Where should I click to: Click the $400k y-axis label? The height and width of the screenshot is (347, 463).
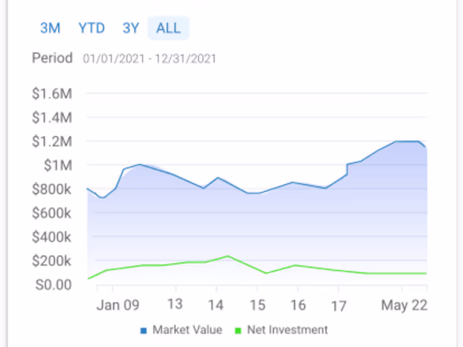click(x=52, y=237)
